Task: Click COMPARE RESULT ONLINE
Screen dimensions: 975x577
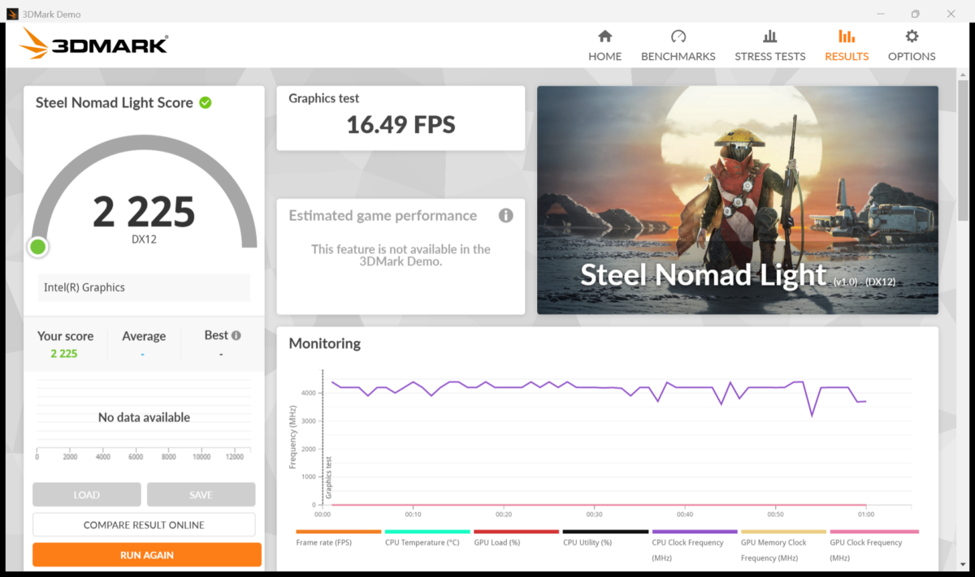Action: (144, 525)
